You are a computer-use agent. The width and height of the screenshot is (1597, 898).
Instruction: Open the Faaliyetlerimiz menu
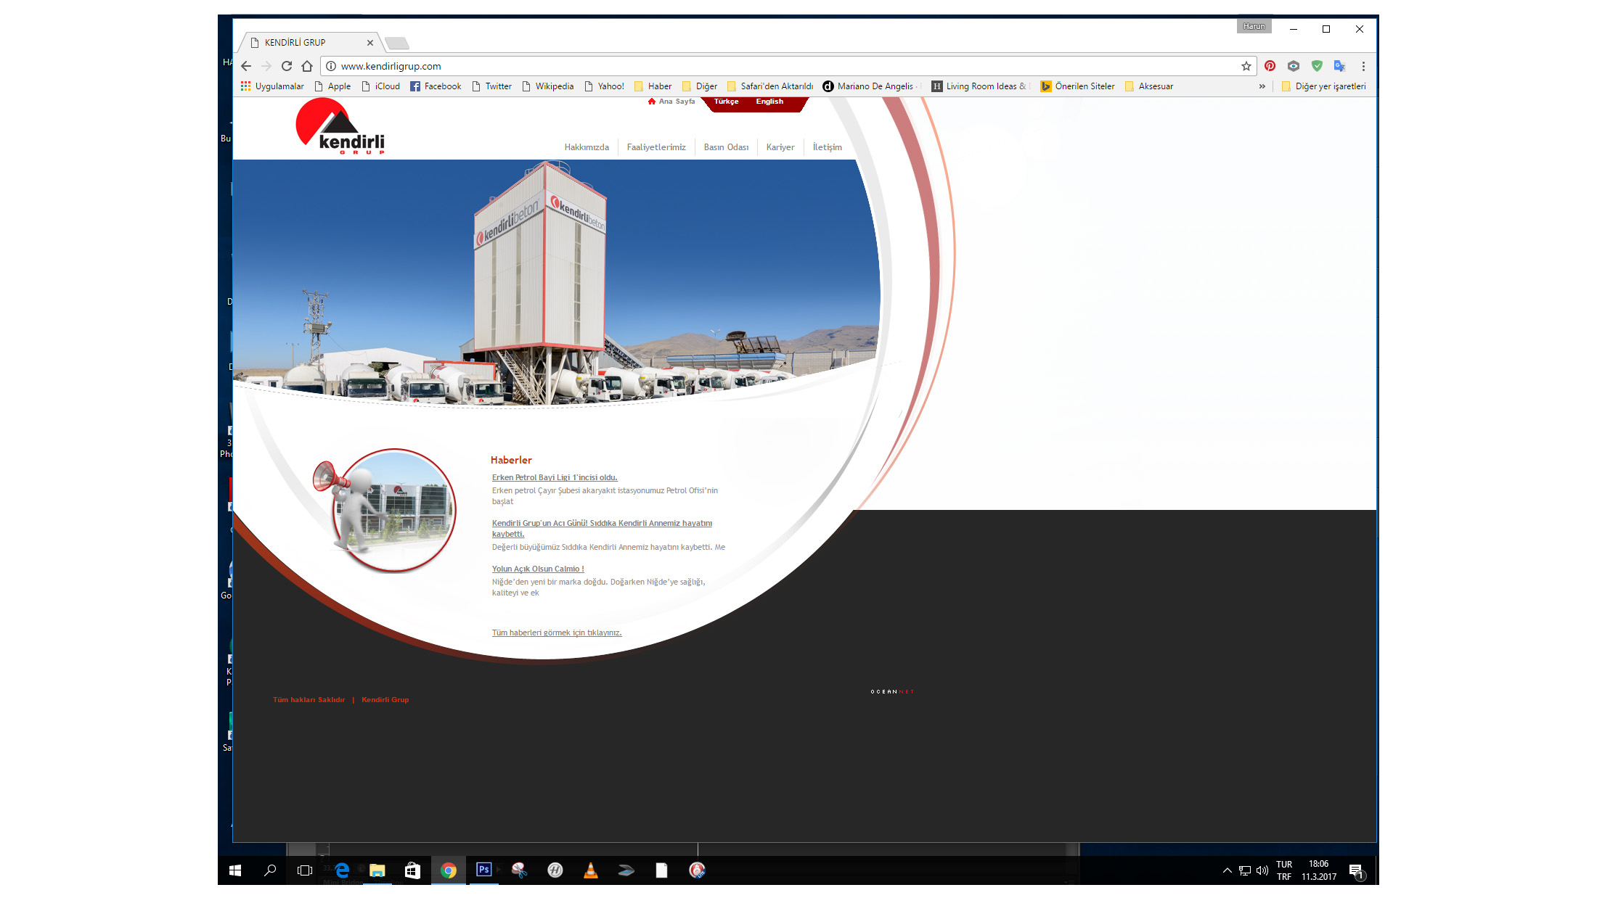click(656, 147)
